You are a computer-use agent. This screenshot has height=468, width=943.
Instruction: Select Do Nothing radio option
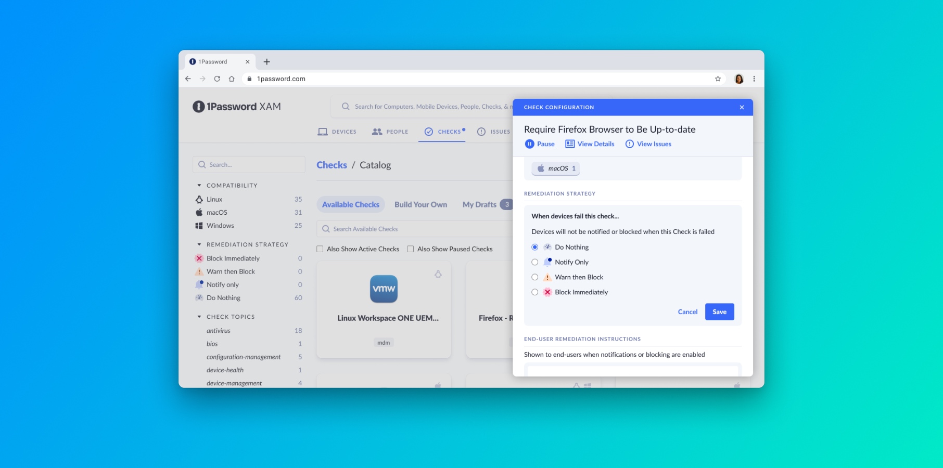click(534, 247)
